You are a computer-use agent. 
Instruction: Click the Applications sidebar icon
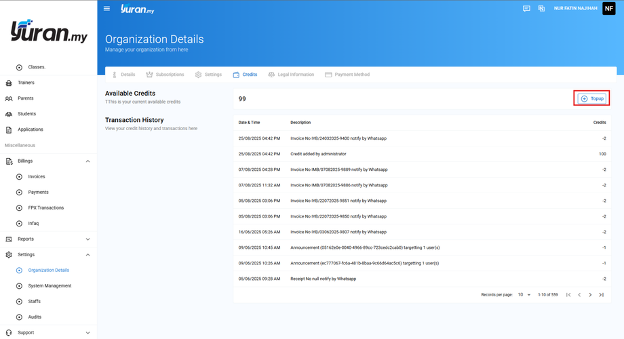9,129
